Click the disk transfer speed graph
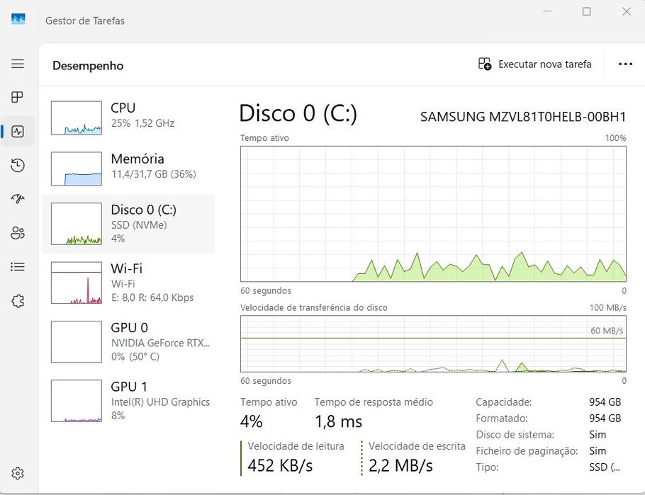 [433, 343]
